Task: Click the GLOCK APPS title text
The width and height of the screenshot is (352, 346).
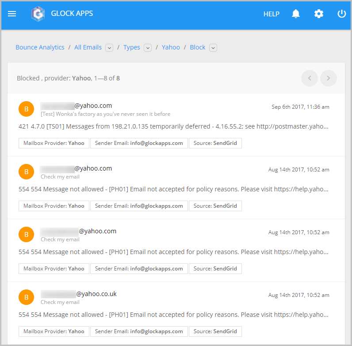Action: tap(72, 13)
